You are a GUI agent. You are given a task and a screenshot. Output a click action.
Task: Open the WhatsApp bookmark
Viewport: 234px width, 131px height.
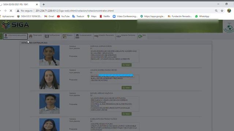(x=202, y=16)
